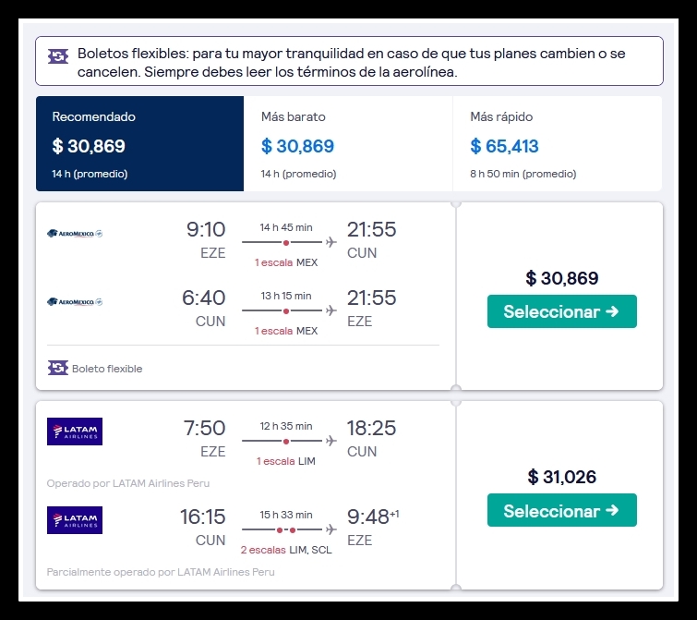Click Aeromexico logo on return CUN flight
697x620 pixels.
pos(75,302)
